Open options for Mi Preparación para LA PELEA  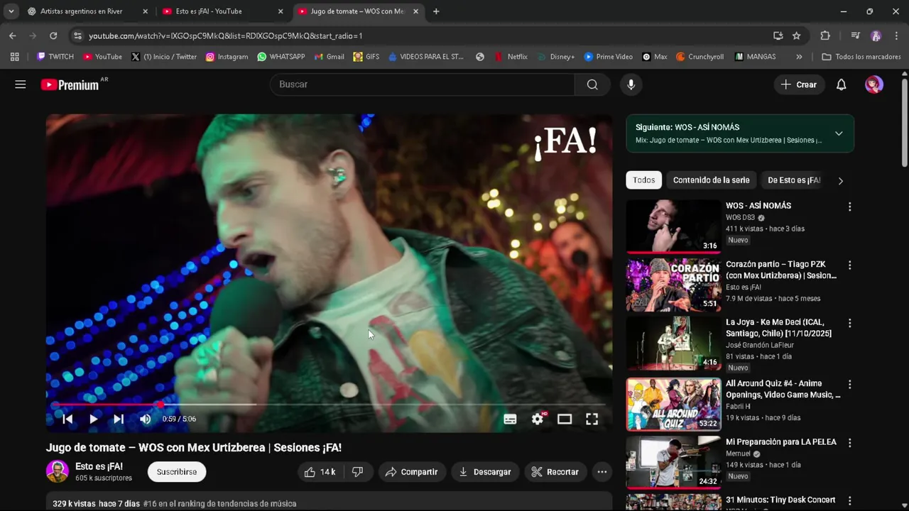click(x=849, y=443)
